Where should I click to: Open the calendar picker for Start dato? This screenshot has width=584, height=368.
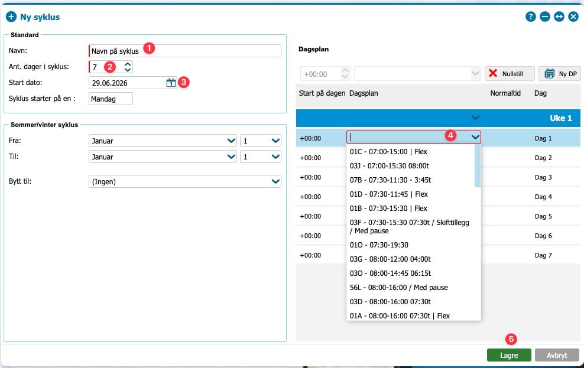click(x=171, y=83)
